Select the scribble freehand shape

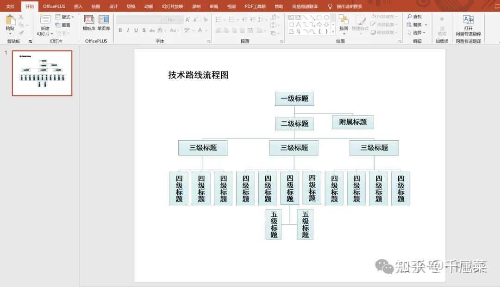298,31
